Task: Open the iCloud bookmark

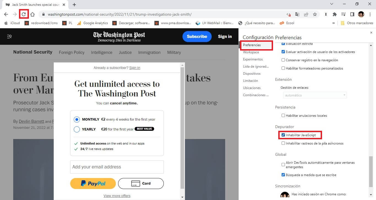Action: click(12, 23)
